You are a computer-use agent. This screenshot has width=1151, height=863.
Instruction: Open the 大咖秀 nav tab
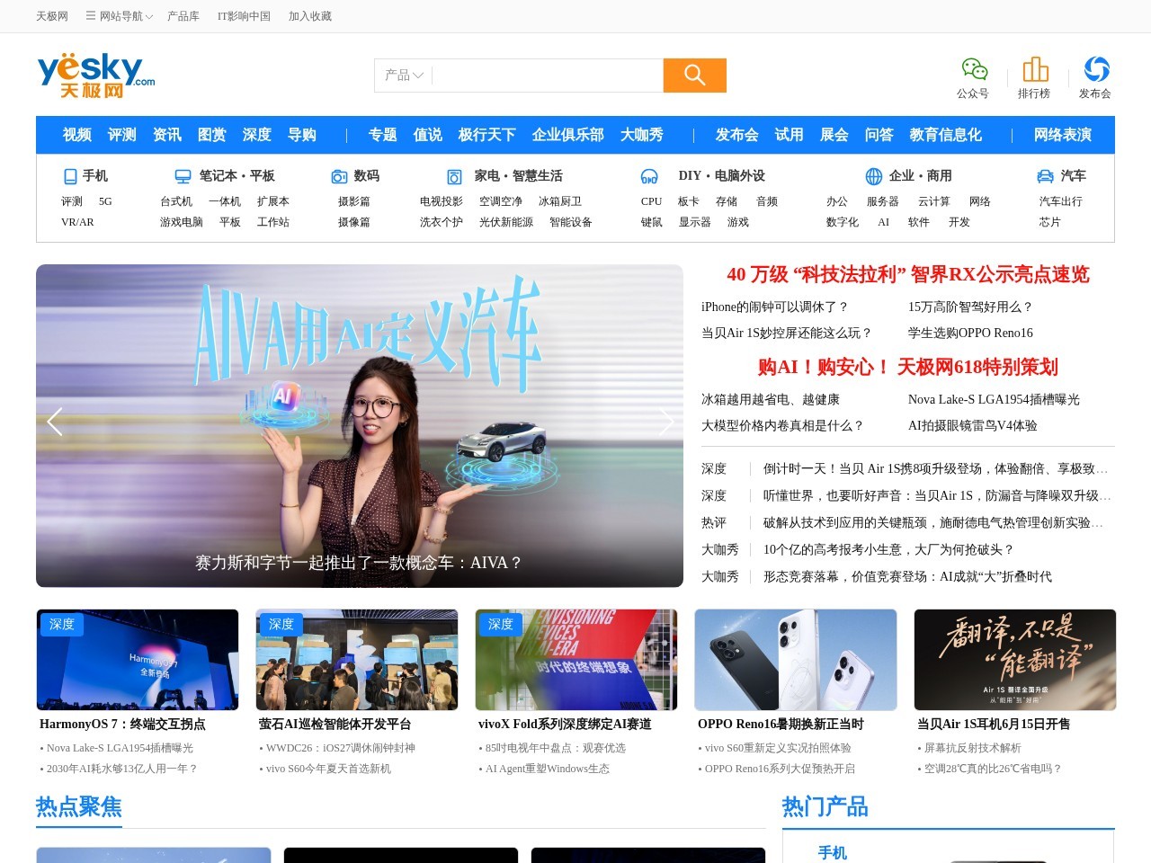coord(642,135)
